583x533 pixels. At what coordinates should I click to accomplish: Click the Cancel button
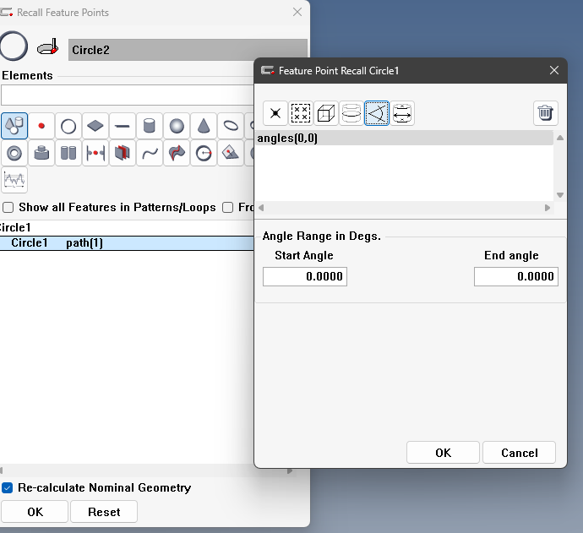[519, 453]
